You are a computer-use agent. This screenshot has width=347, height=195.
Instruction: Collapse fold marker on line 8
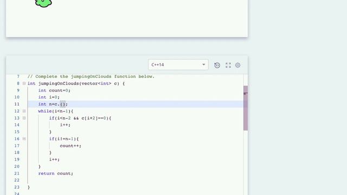click(x=24, y=83)
